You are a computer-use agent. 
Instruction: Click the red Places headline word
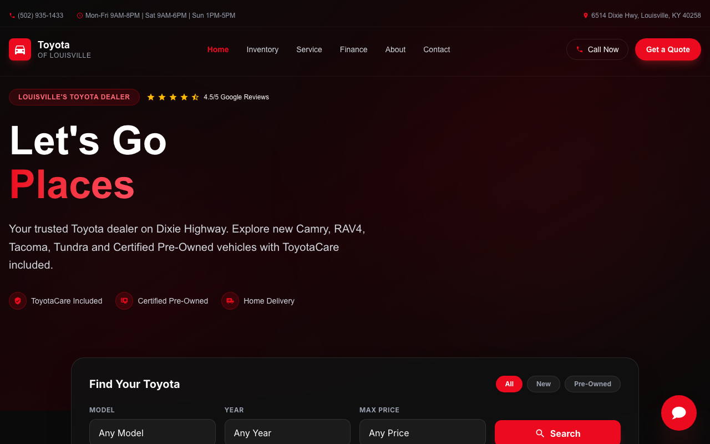(72, 184)
